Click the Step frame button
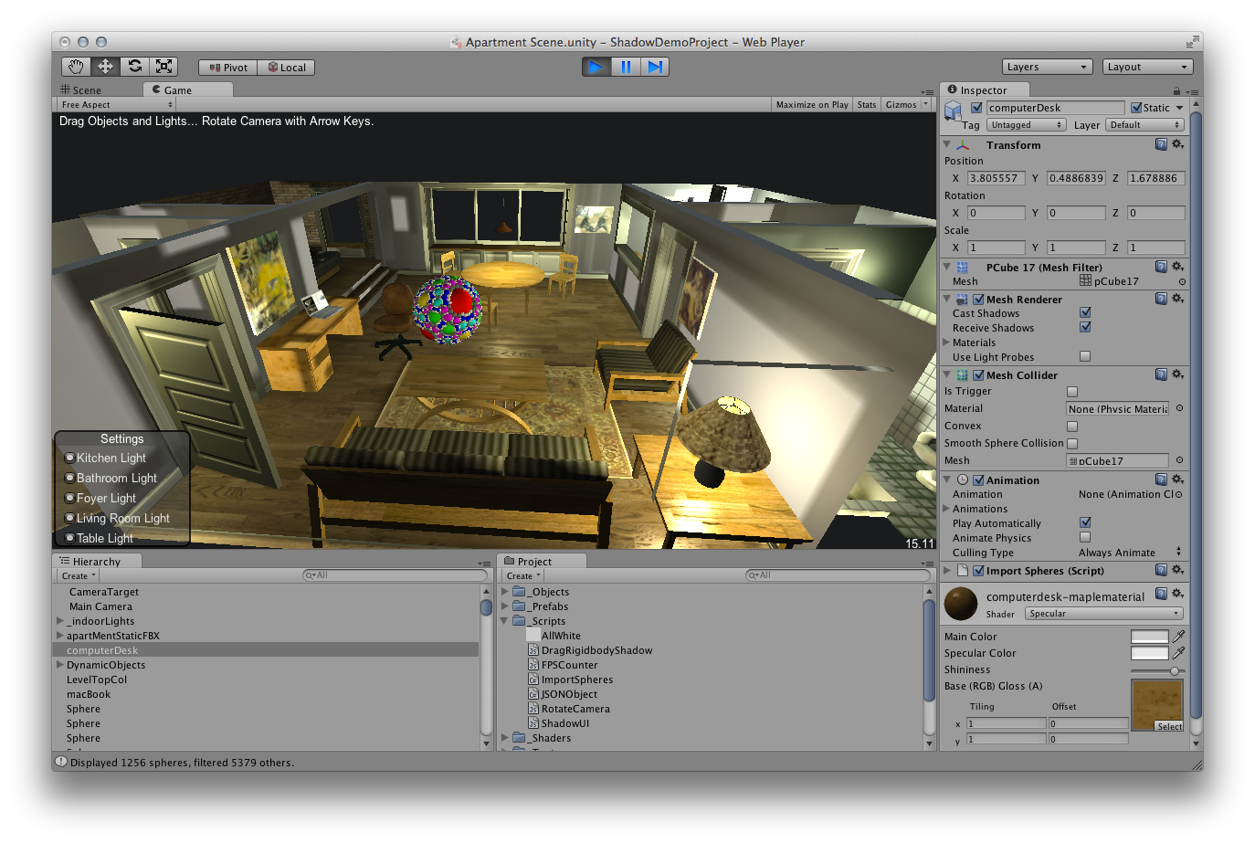 click(655, 67)
